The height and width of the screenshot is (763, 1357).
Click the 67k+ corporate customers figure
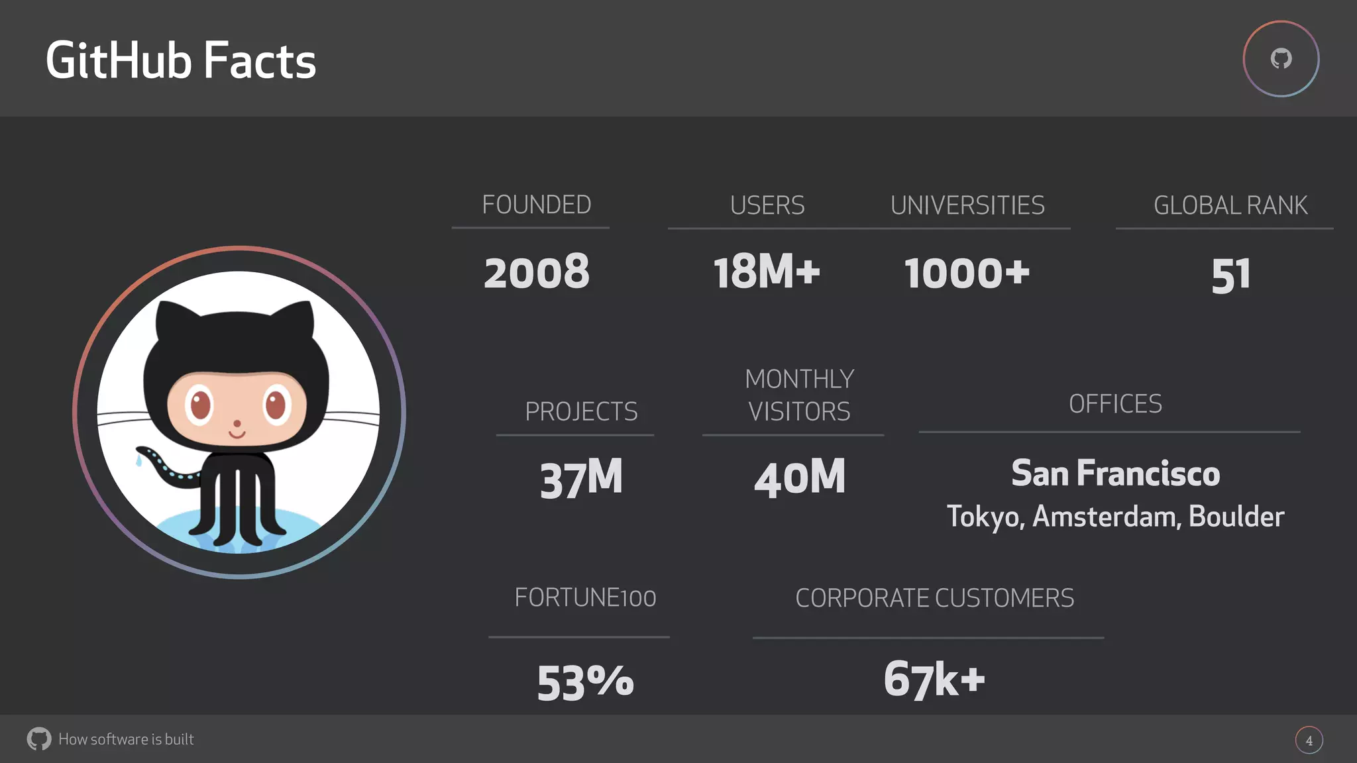(x=934, y=679)
